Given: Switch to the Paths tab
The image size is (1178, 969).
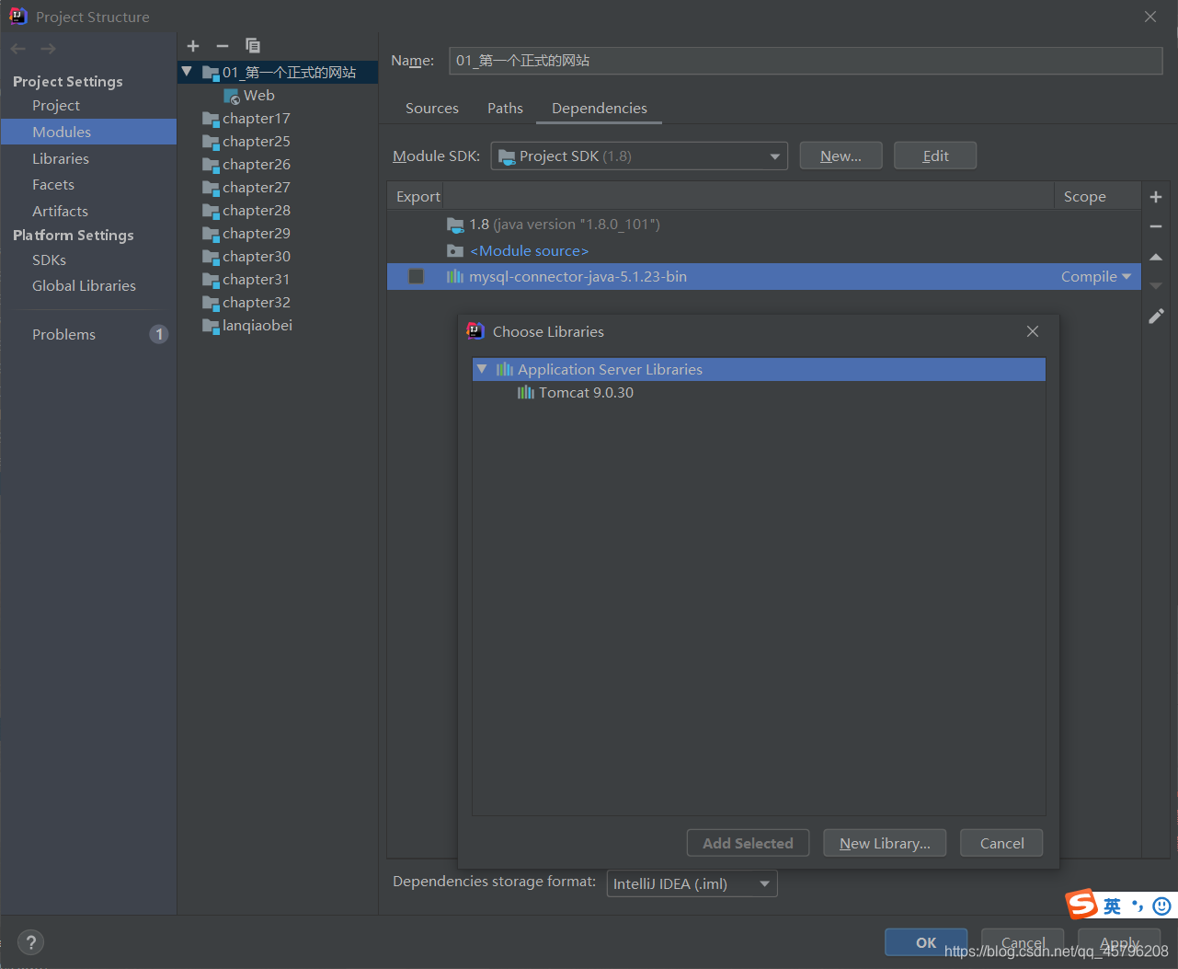Looking at the screenshot, I should (505, 109).
